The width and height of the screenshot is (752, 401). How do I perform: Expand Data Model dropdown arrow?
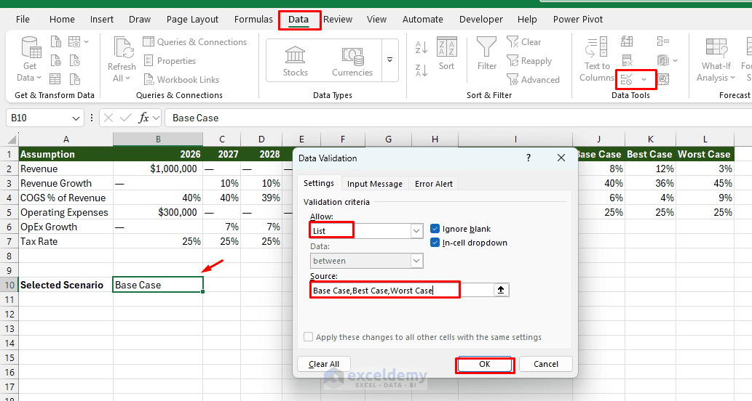pyautogui.click(x=676, y=61)
